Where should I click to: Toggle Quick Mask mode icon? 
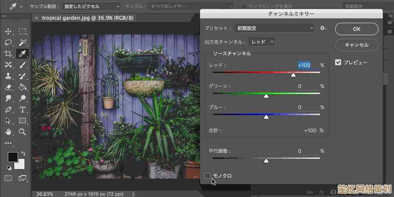pos(8,178)
